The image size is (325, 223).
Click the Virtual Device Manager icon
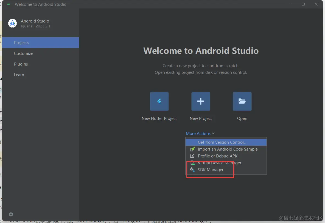pos(192,163)
